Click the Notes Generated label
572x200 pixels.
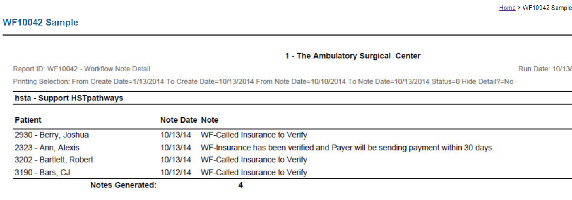(x=123, y=185)
